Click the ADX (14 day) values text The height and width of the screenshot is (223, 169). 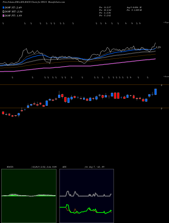tap(94, 167)
